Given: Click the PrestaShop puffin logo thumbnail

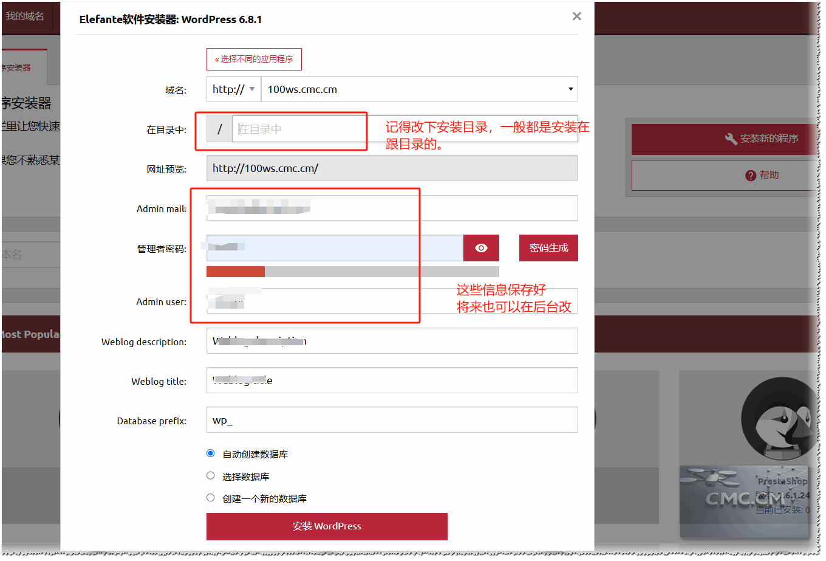Looking at the screenshot, I should 780,419.
